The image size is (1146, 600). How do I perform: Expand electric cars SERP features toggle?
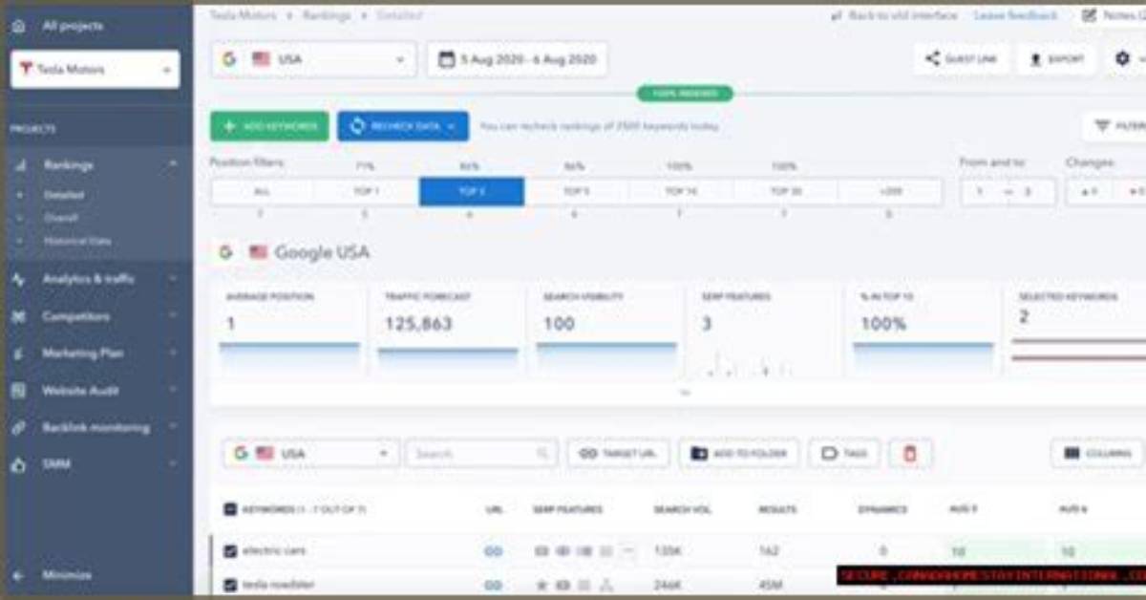pos(627,551)
